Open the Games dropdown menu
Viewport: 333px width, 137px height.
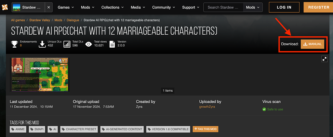(66, 7)
